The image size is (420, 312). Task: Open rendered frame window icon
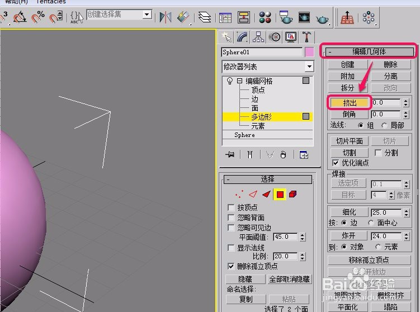tap(304, 17)
